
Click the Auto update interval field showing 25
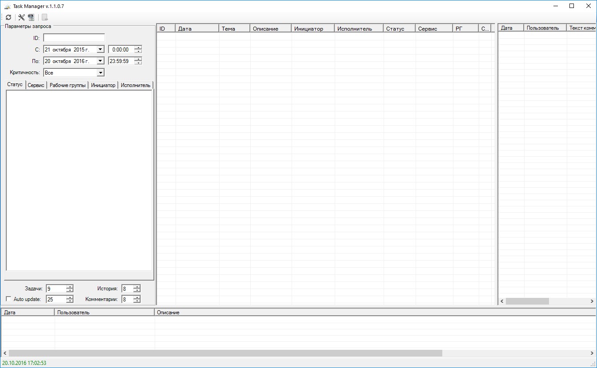[56, 300]
